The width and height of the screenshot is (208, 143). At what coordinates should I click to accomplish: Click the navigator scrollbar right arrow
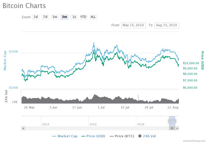(178, 128)
